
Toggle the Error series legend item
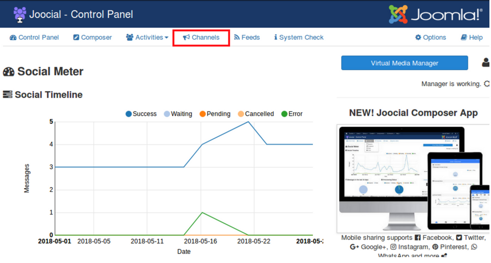pos(292,114)
